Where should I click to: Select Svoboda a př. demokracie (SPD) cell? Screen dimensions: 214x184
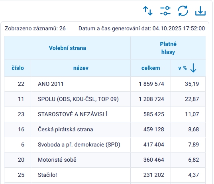click(80, 144)
